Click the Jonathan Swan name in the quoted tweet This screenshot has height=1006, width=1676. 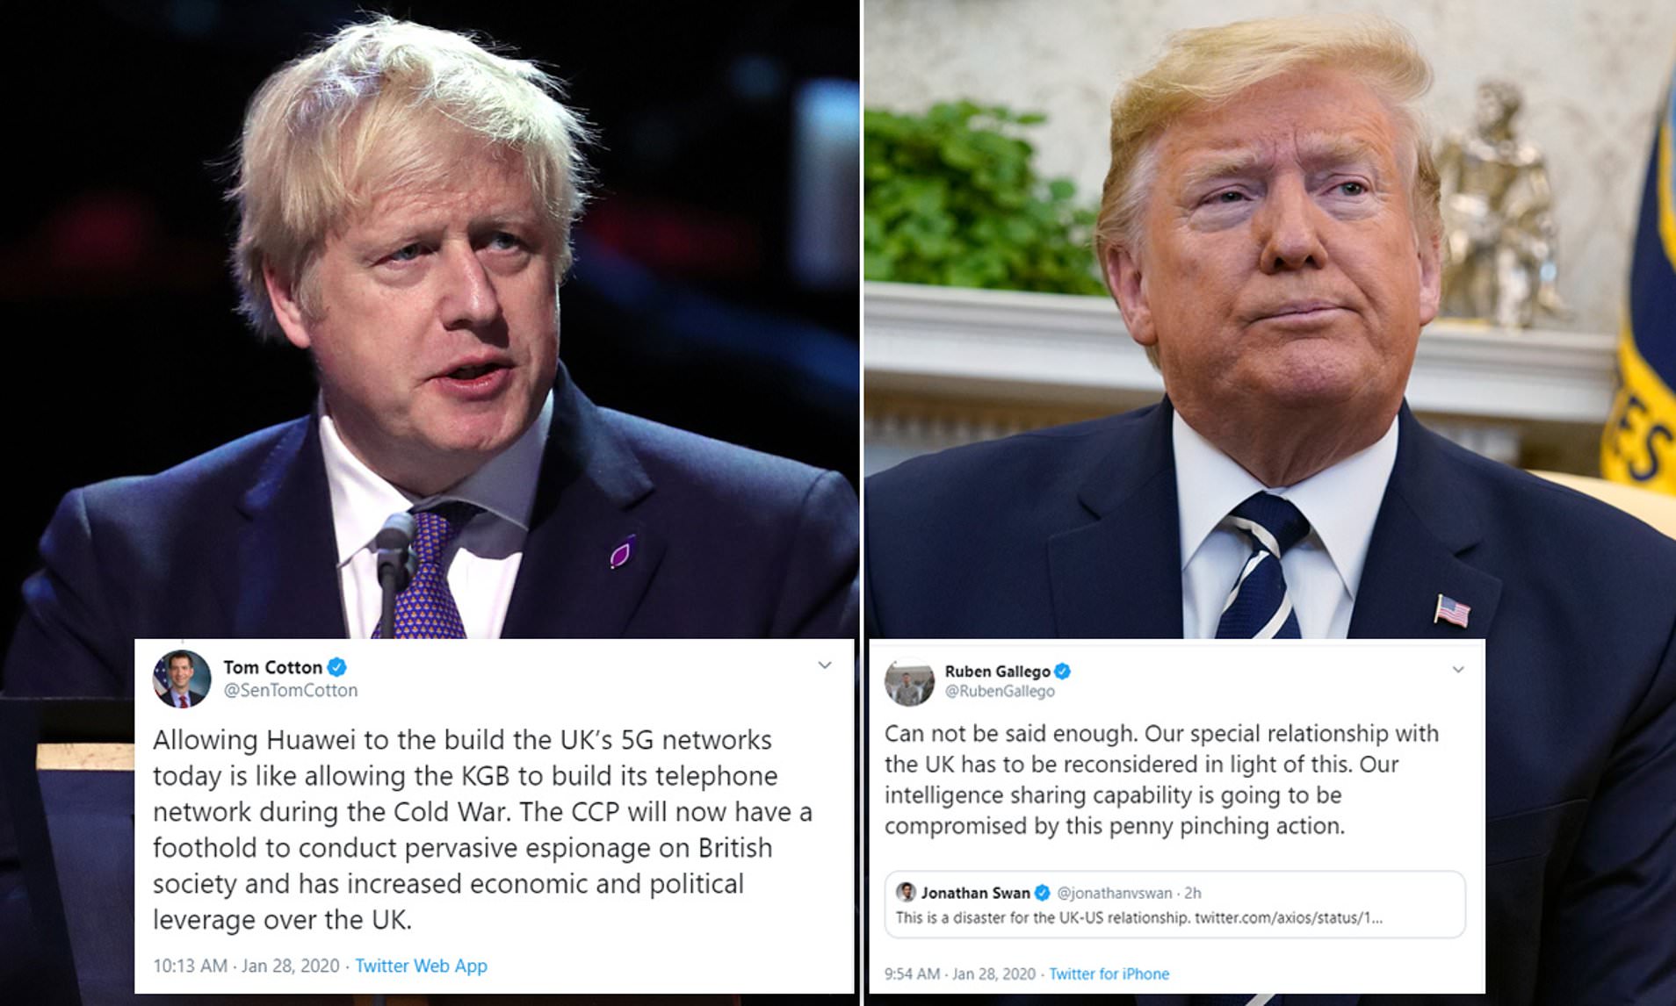pos(975,893)
